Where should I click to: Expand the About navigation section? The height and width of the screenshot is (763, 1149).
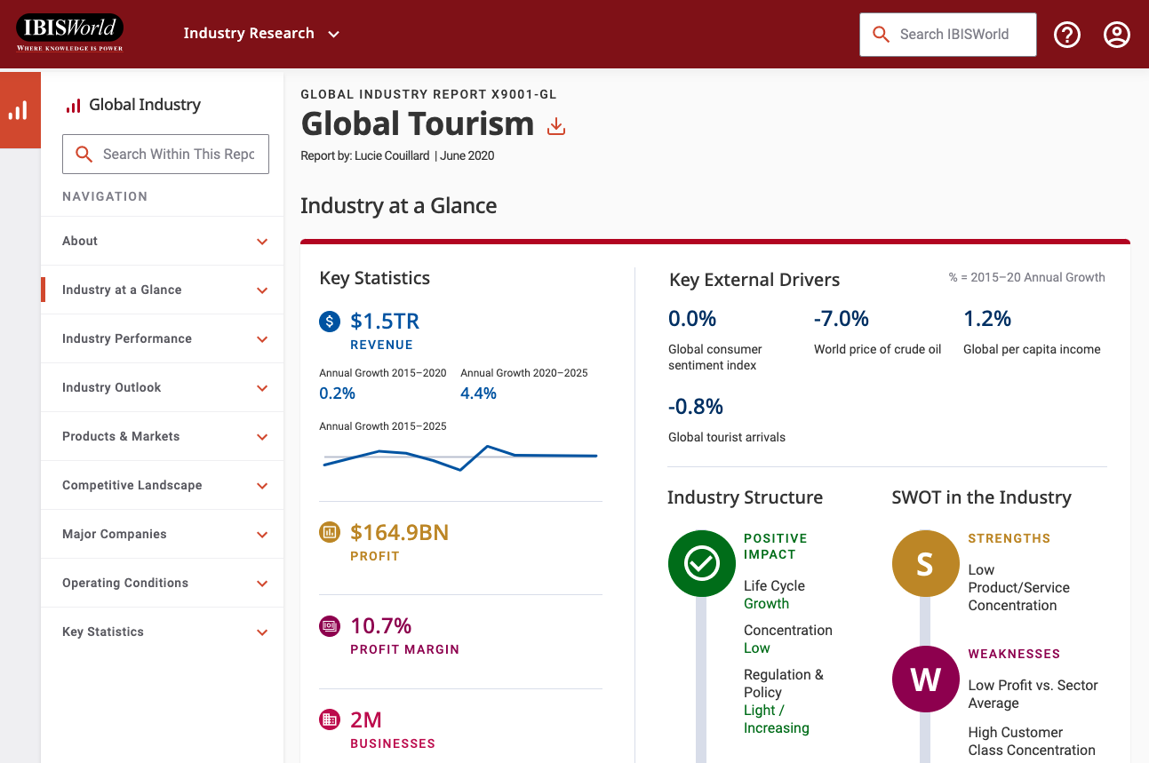[262, 242]
